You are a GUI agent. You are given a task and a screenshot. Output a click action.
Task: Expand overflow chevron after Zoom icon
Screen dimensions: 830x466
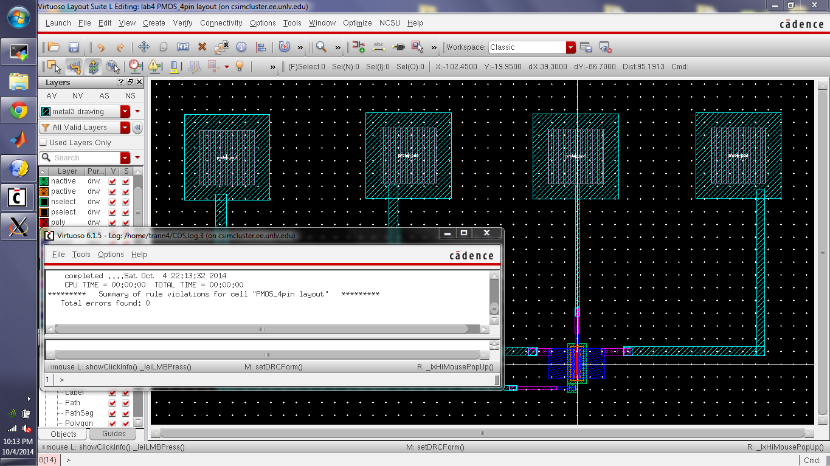337,47
